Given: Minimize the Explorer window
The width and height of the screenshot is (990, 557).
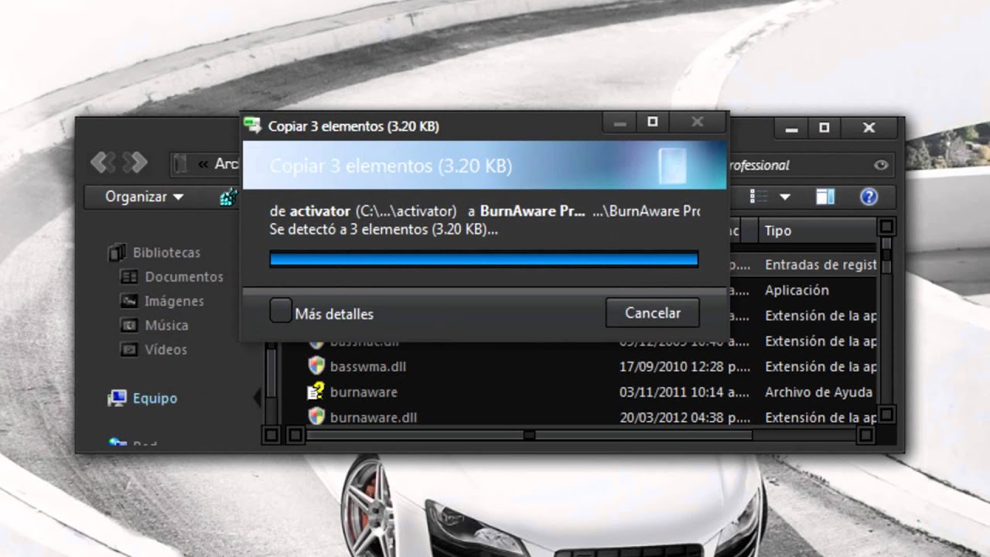Looking at the screenshot, I should point(790,128).
